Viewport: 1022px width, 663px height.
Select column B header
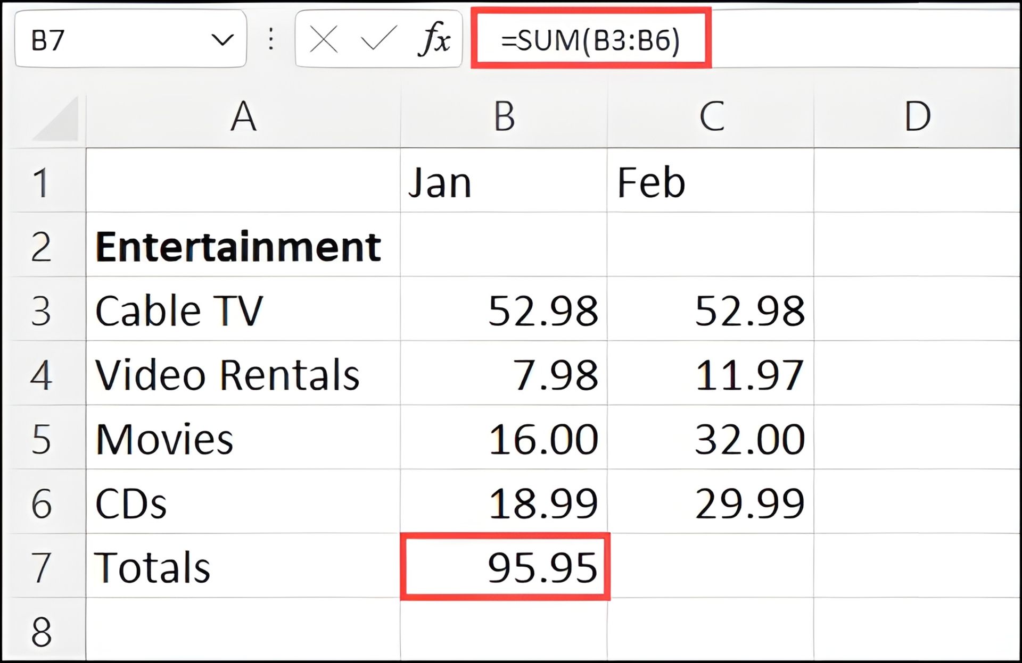tap(504, 116)
